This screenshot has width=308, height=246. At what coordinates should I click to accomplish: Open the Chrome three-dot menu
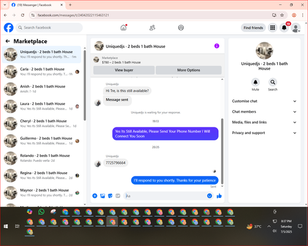coord(302,15)
